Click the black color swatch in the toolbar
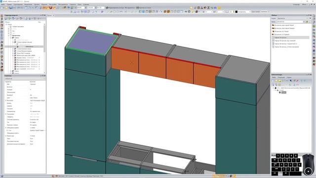This screenshot has width=316, height=178. pos(237,12)
